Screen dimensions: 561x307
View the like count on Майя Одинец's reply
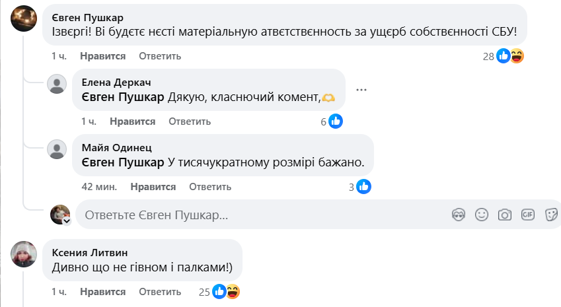click(x=359, y=187)
